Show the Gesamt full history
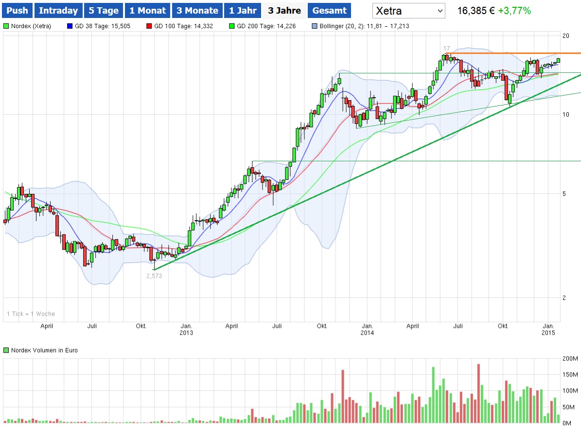581x428 pixels. (330, 10)
